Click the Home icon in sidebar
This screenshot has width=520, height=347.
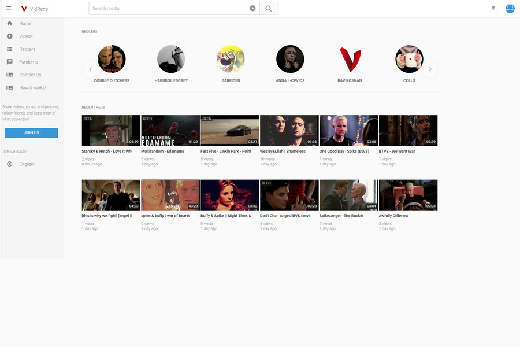pos(10,24)
